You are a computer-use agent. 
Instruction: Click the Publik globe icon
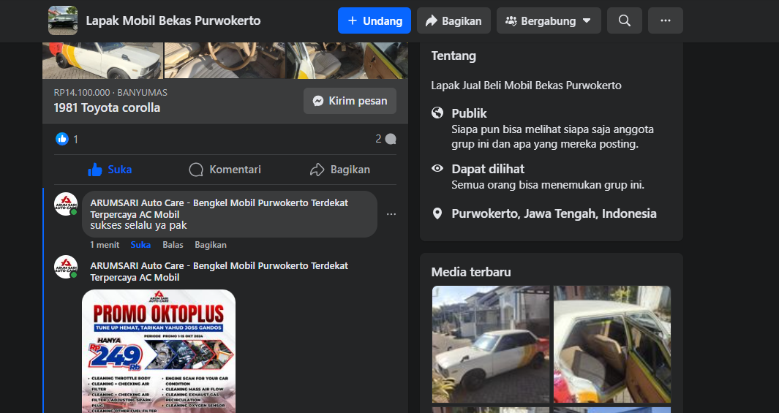pos(437,113)
